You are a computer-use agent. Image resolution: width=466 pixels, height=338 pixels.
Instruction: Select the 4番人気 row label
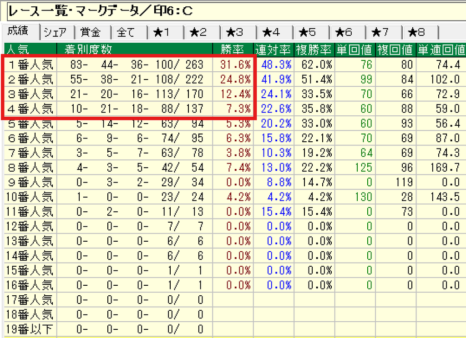(x=30, y=109)
